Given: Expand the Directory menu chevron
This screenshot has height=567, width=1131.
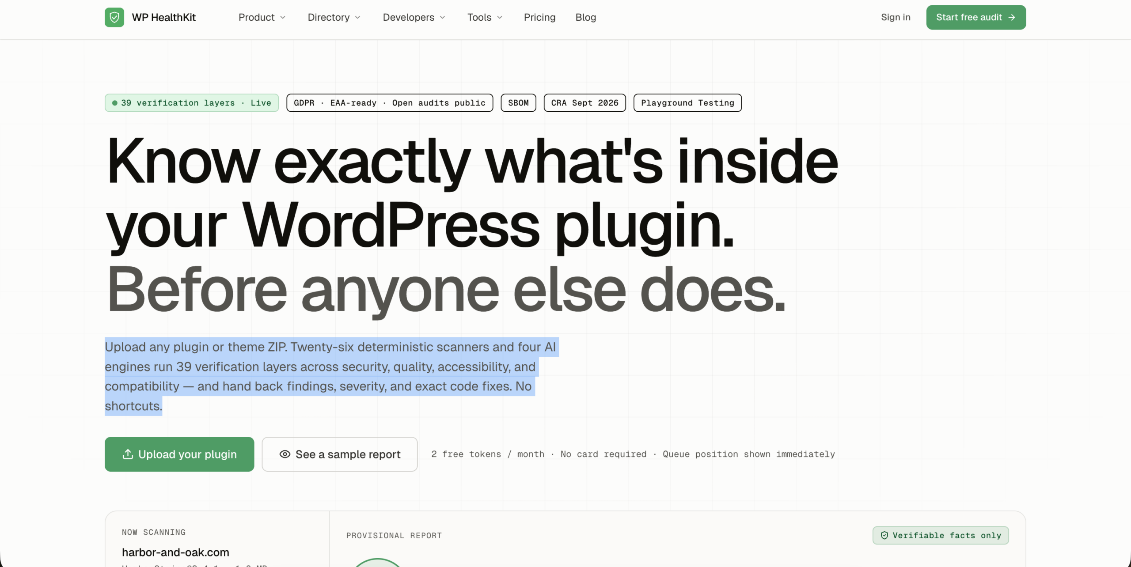Looking at the screenshot, I should (358, 17).
